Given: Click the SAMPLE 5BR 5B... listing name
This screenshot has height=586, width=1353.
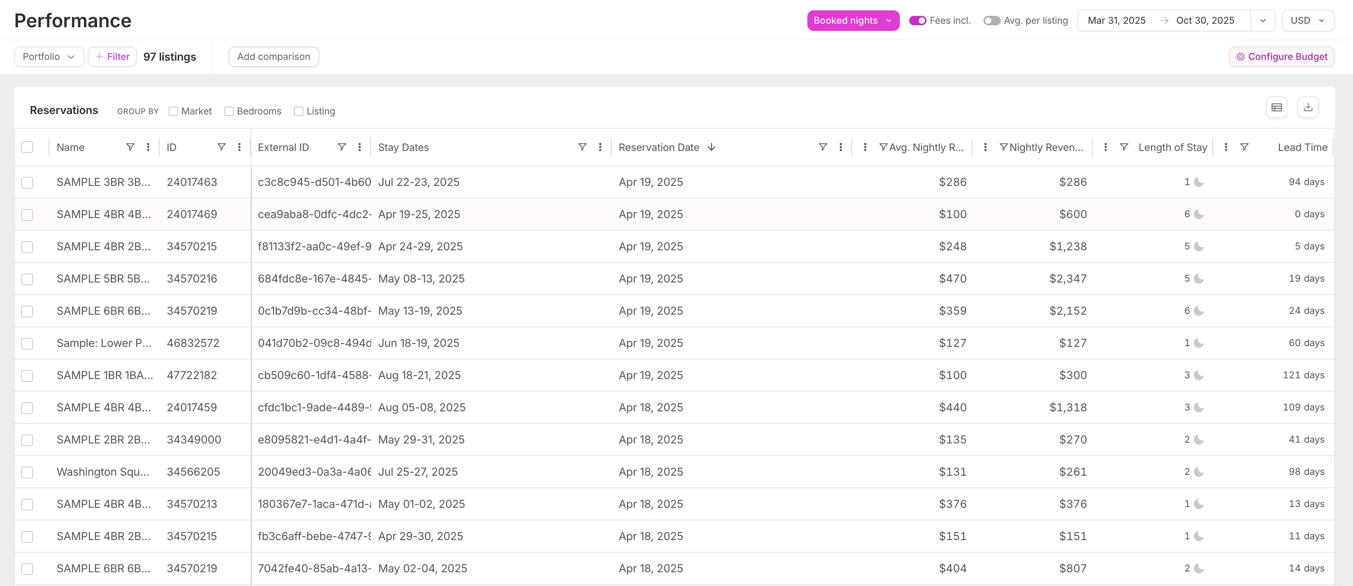Looking at the screenshot, I should coord(103,279).
